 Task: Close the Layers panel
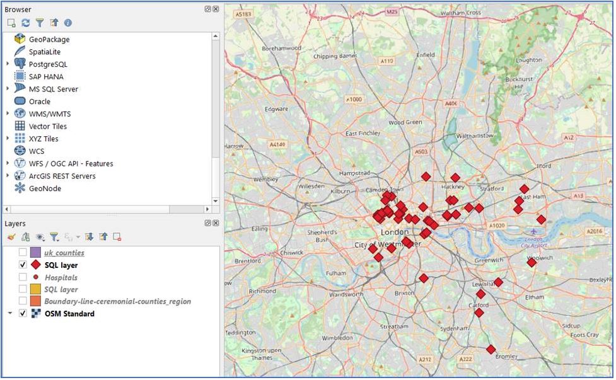[x=216, y=223]
